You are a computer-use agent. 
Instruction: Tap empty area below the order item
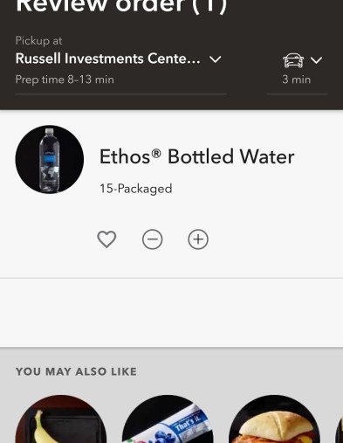pyautogui.click(x=171, y=312)
